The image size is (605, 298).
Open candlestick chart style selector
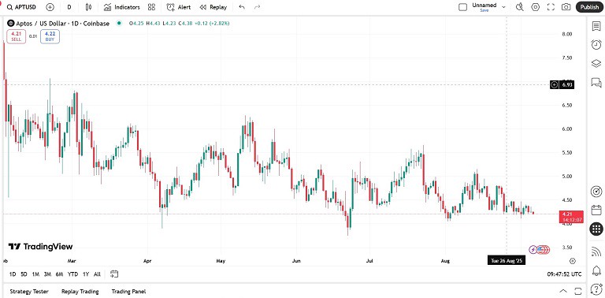pos(89,7)
